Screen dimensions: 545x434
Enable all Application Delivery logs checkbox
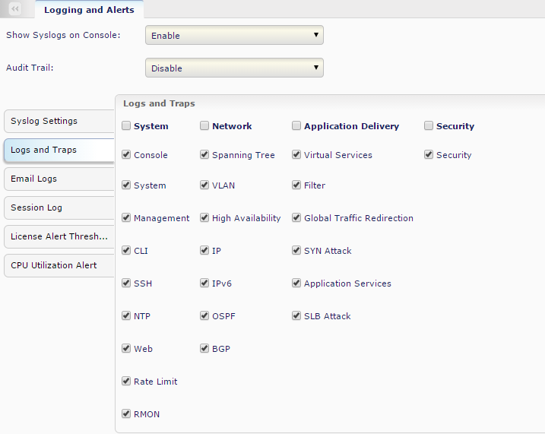296,125
